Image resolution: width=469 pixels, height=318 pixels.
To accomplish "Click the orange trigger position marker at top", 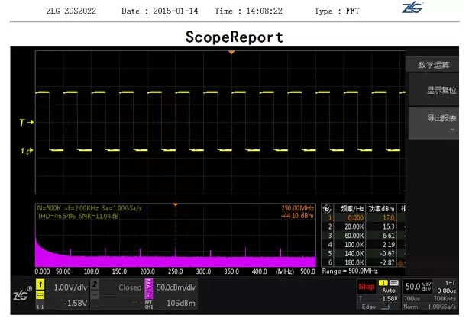I will pos(230,52).
